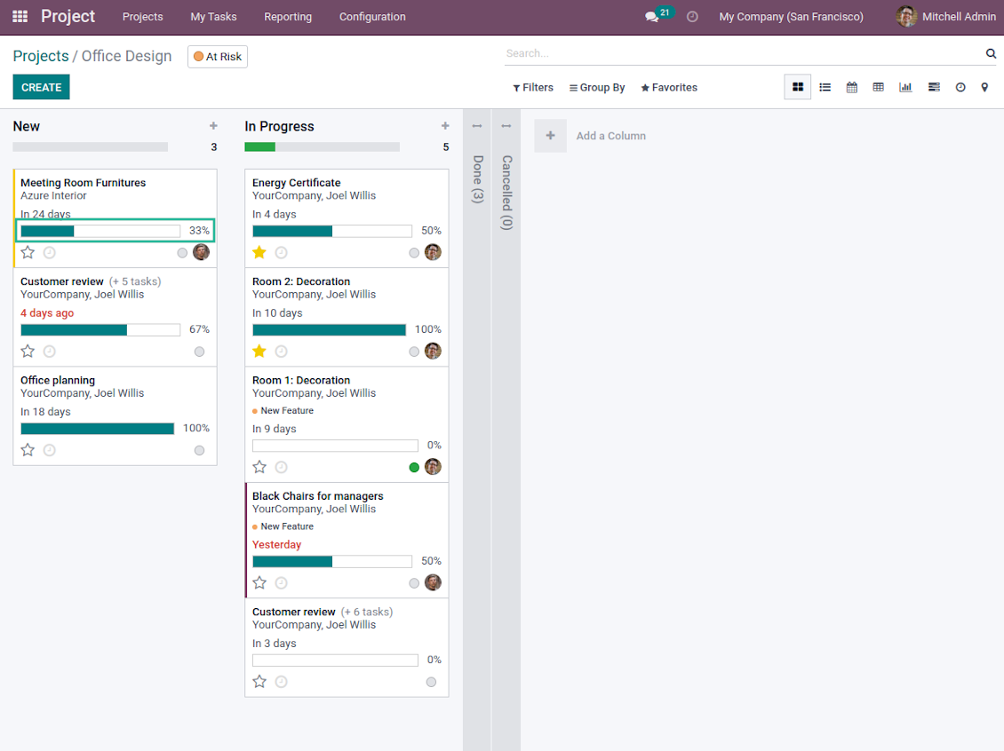Switch to the Activity view icon
The width and height of the screenshot is (1004, 751).
pos(960,87)
